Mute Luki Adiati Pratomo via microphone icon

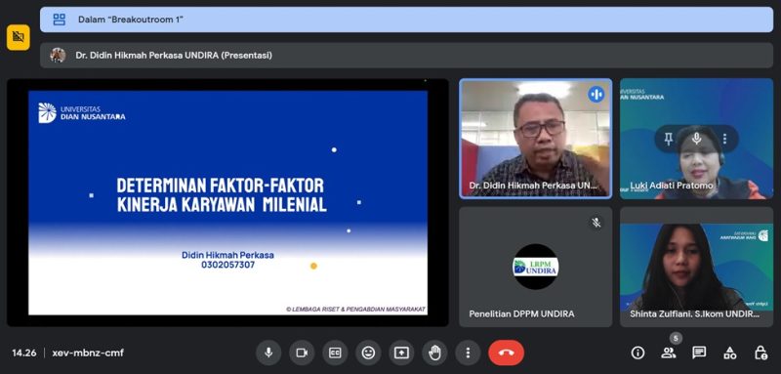point(696,139)
